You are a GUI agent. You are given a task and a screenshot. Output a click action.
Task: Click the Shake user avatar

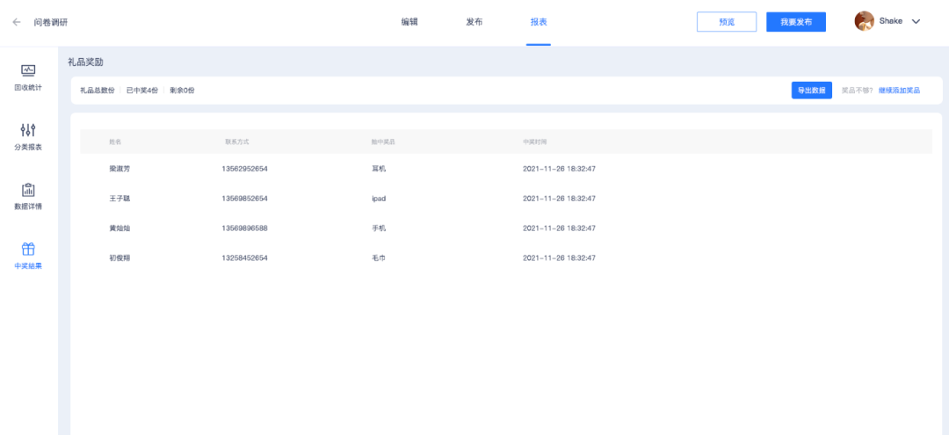tap(864, 21)
